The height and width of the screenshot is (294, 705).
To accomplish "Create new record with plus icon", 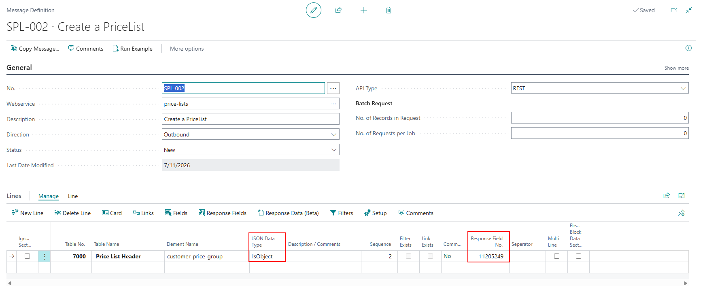I will (x=364, y=10).
